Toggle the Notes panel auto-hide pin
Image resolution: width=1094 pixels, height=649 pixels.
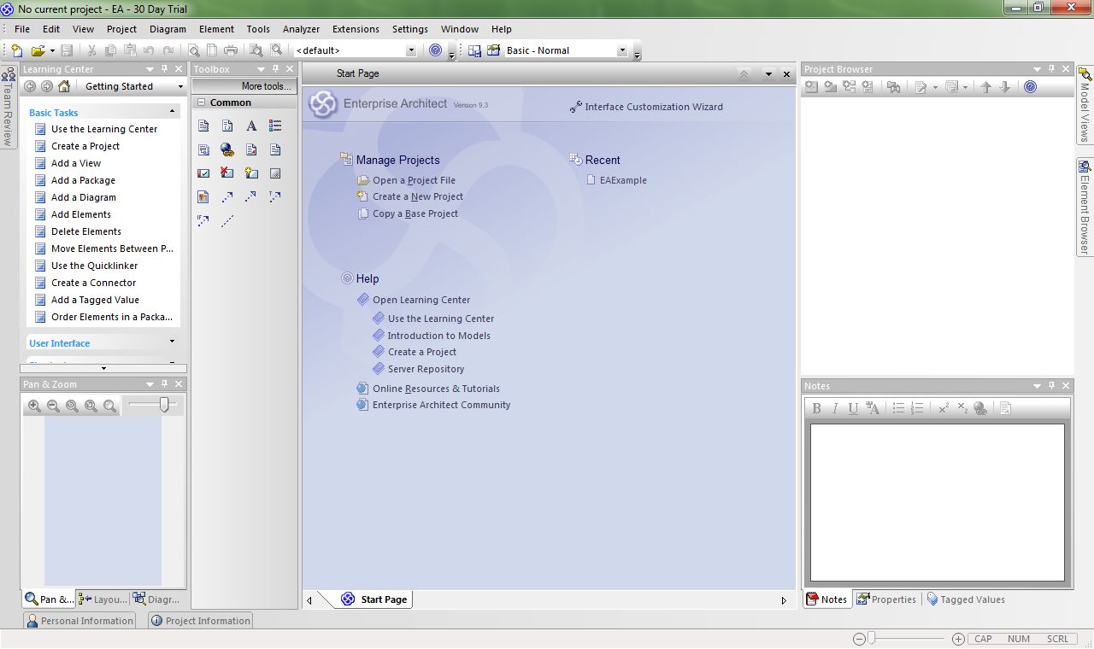(x=1051, y=386)
